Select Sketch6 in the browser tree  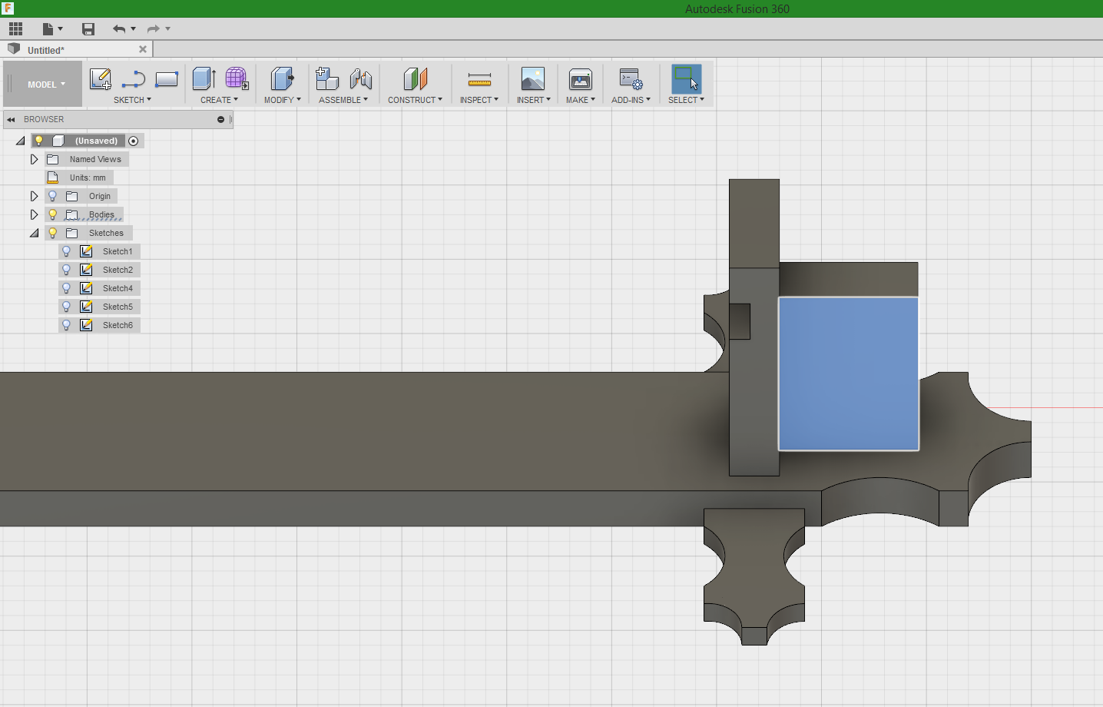click(x=118, y=325)
